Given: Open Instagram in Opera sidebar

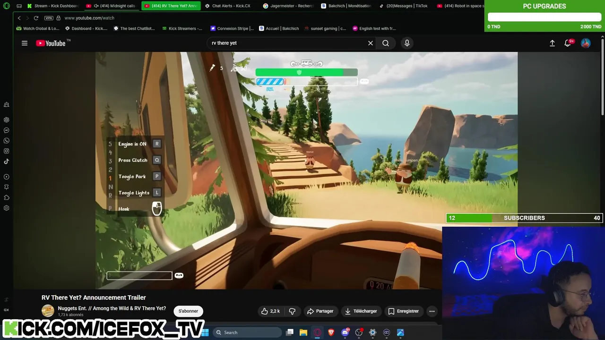Looking at the screenshot, I should tap(6, 151).
